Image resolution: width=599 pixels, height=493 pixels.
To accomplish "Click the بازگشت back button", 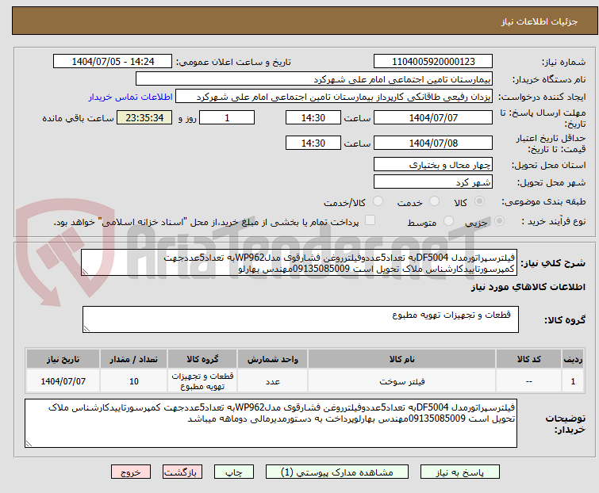I will pos(182,472).
